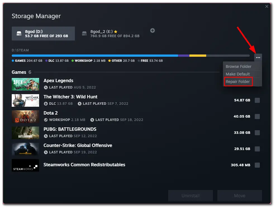The height and width of the screenshot is (209, 276).
Task: Open the Counter-Strike game thumbnail
Action: coord(25,149)
